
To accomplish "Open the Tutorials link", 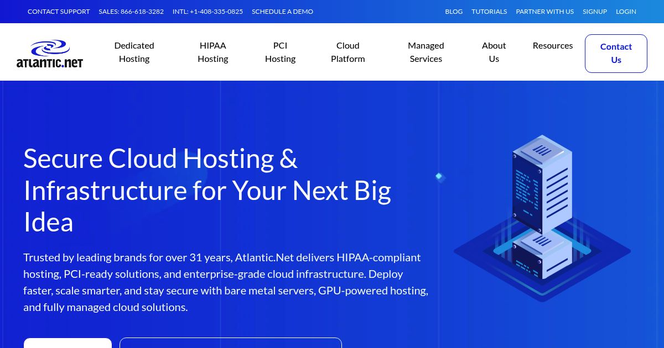I will [489, 12].
